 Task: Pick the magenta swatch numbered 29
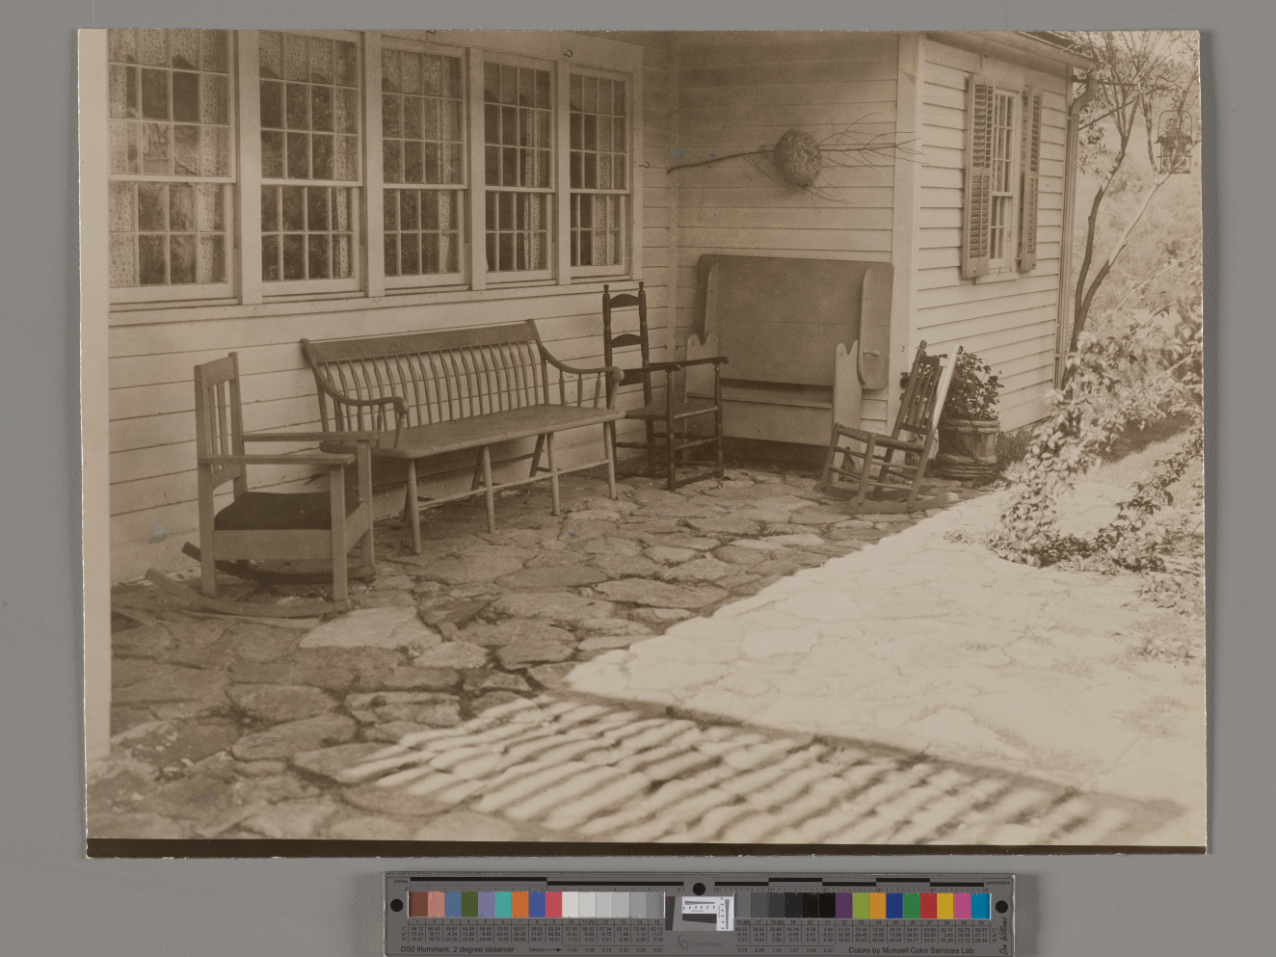click(962, 905)
